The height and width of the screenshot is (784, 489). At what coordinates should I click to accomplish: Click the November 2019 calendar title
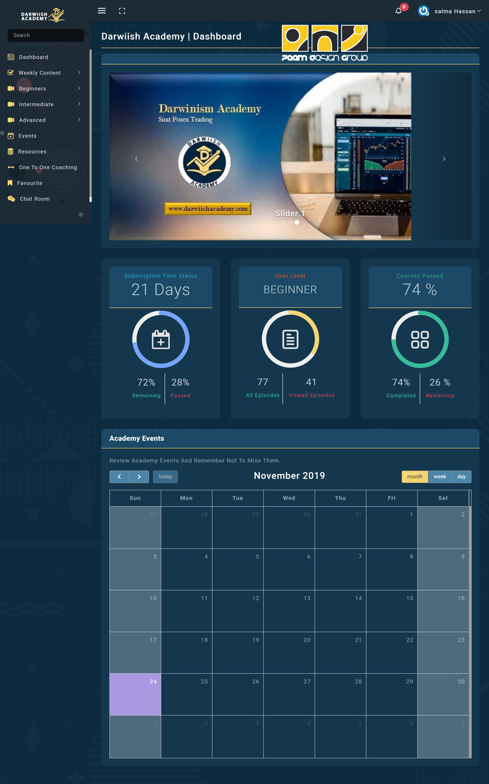point(289,476)
